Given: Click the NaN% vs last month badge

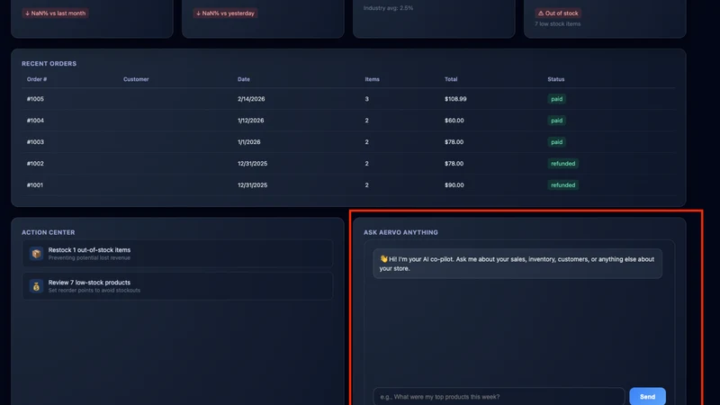Looking at the screenshot, I should [x=55, y=13].
